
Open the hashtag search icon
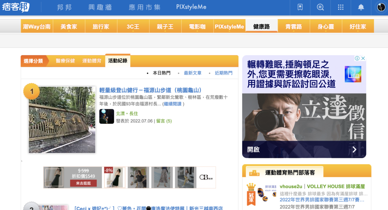[x=320, y=7]
